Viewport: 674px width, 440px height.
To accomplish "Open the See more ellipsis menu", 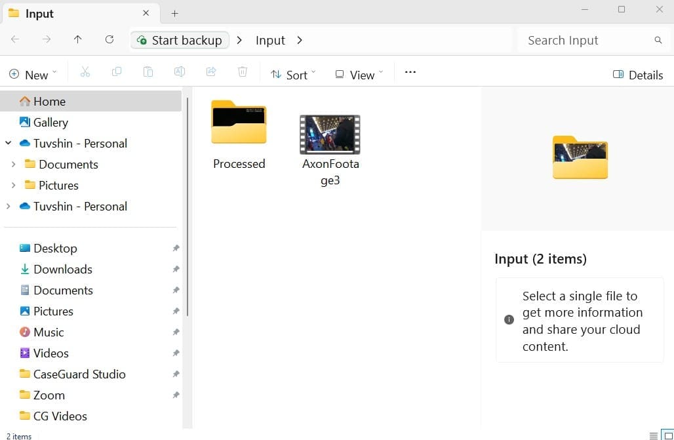I will coord(410,71).
